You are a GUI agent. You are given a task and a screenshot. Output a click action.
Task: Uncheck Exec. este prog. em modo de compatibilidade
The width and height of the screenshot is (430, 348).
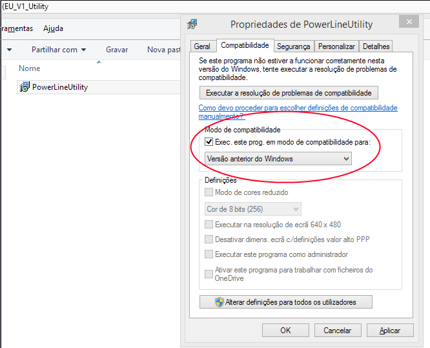point(209,142)
